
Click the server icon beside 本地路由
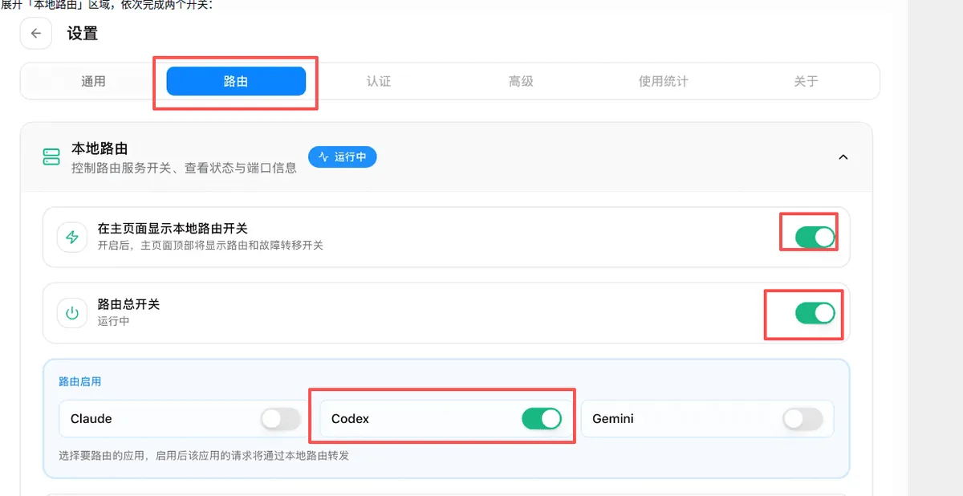pos(51,157)
